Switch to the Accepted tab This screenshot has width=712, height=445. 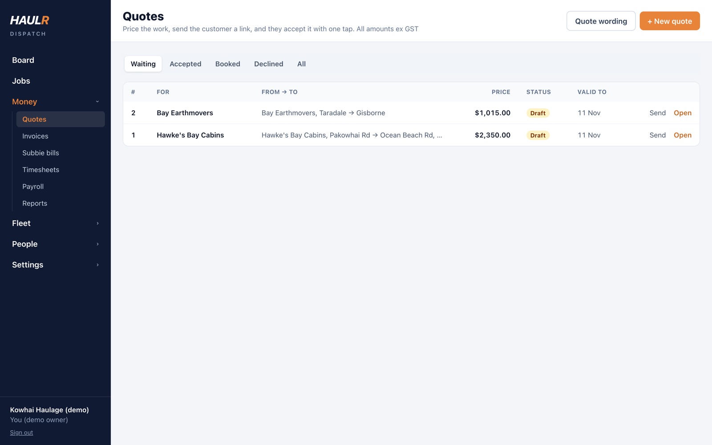pos(186,64)
